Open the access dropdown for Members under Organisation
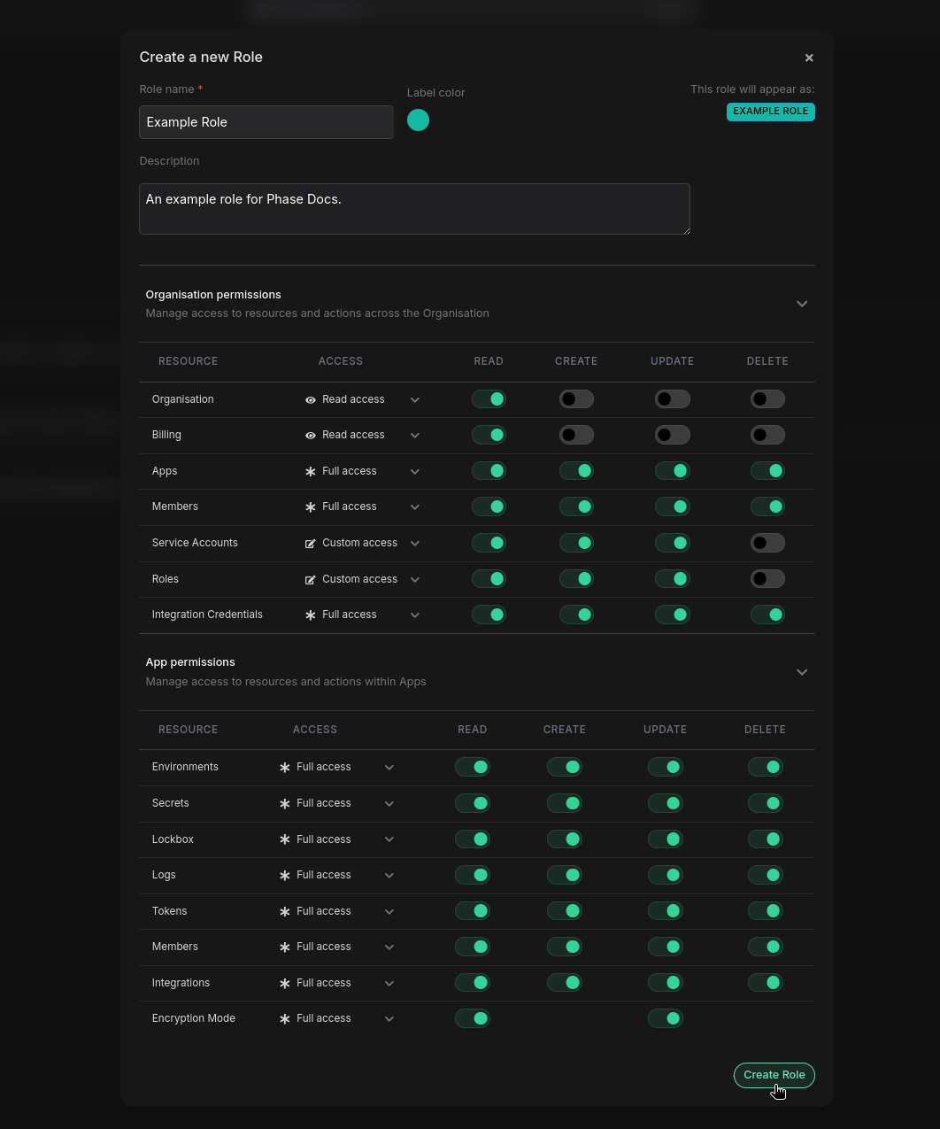This screenshot has height=1129, width=940. tap(414, 507)
